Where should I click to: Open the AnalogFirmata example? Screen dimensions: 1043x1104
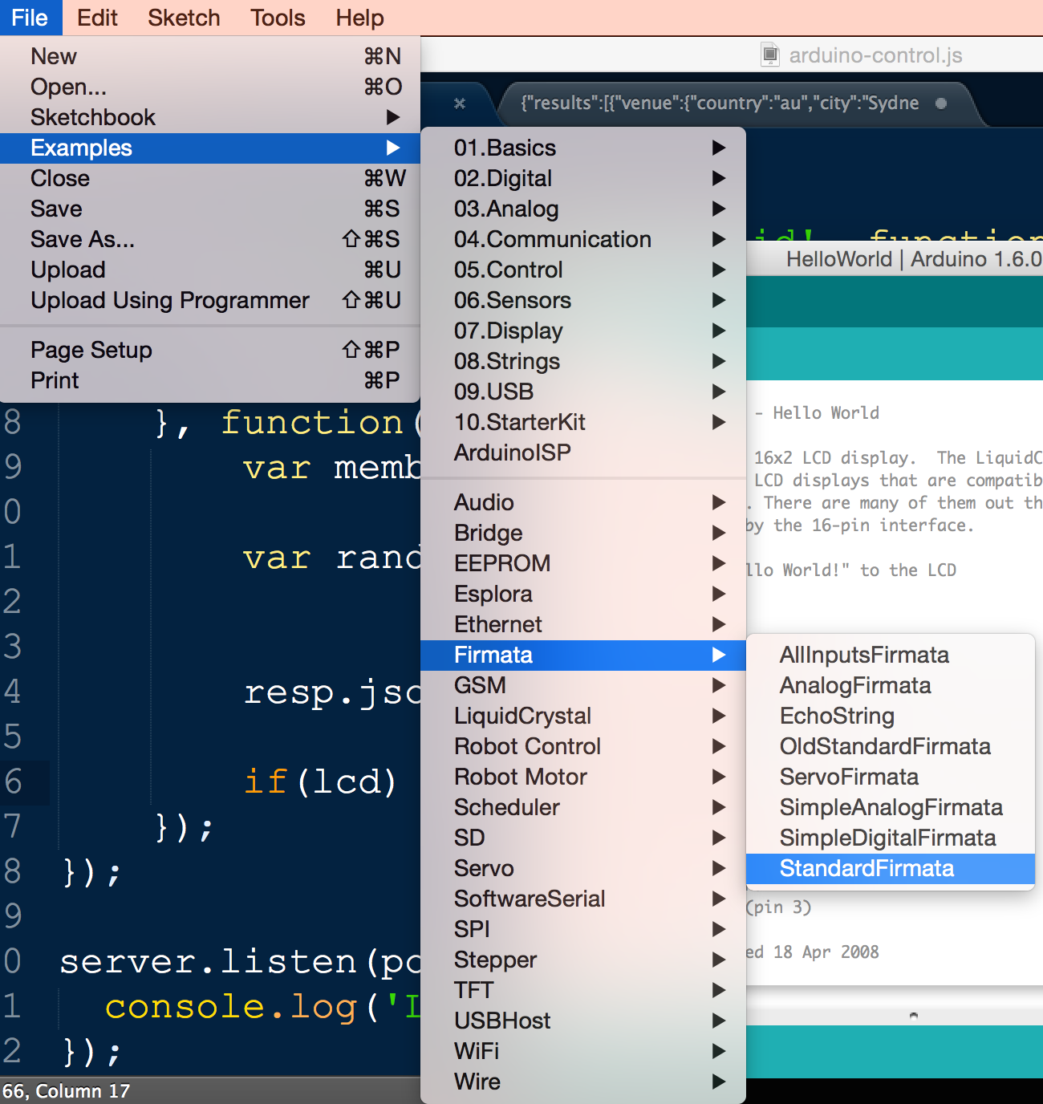(891, 685)
